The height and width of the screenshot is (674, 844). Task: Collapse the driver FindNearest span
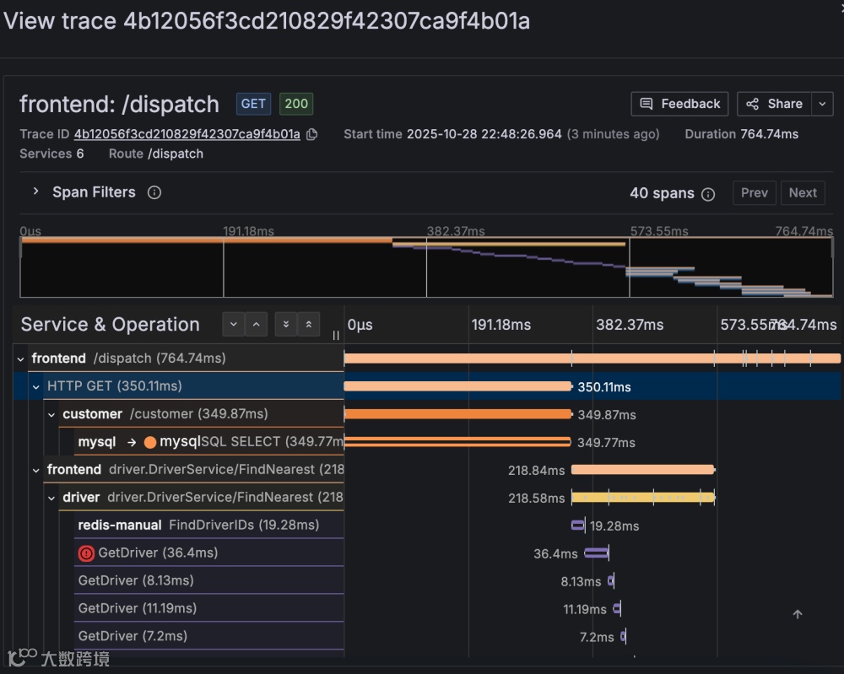[51, 498]
